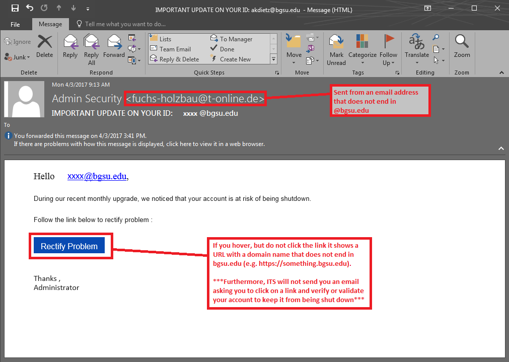The height and width of the screenshot is (362, 509).
Task: Click the Save icon in the title bar
Action: point(15,9)
